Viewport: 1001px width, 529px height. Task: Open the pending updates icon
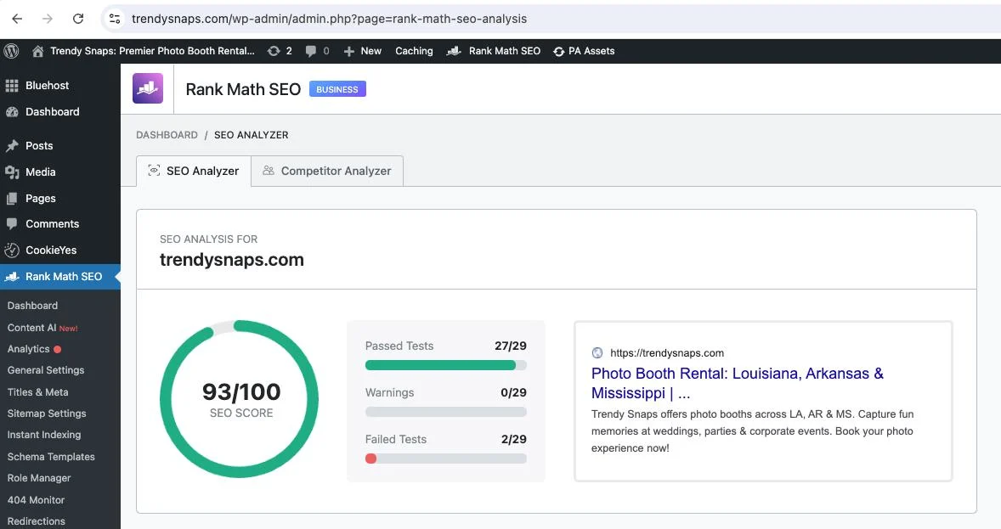[x=274, y=51]
